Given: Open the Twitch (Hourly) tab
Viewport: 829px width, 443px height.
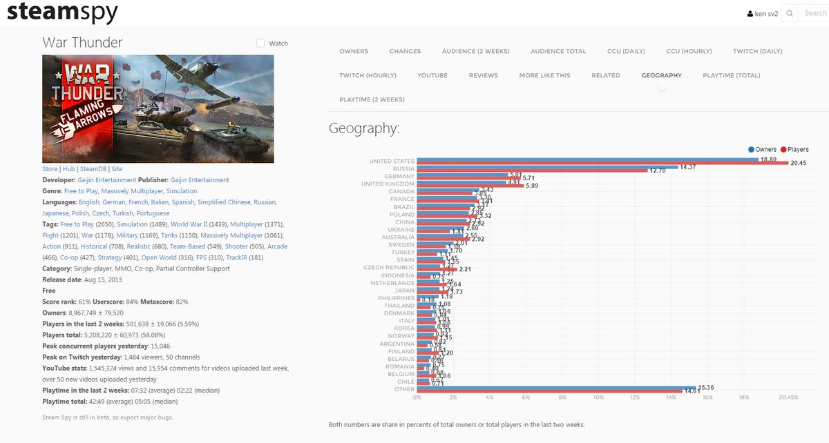Looking at the screenshot, I should coord(368,75).
